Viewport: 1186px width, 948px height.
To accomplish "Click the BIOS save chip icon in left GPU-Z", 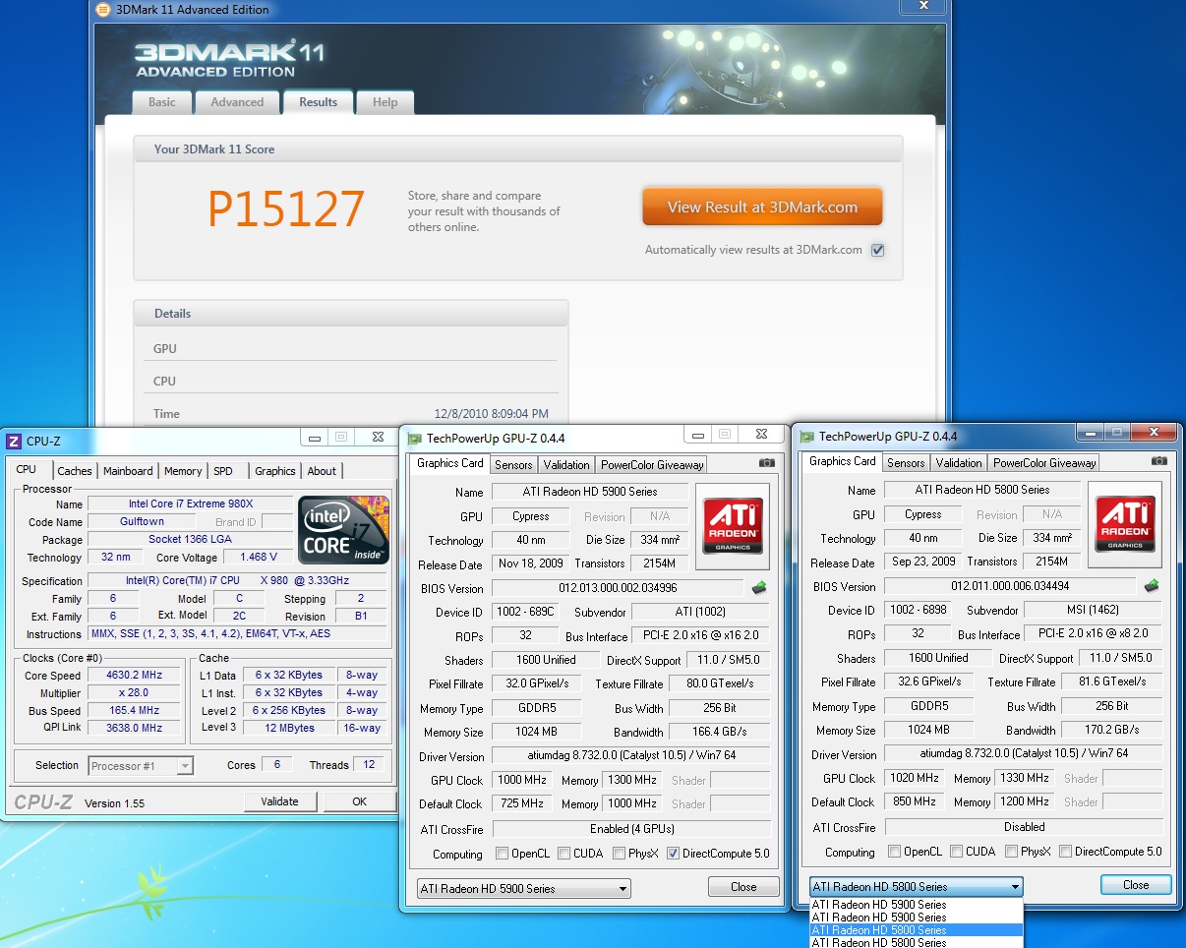I will click(x=759, y=588).
